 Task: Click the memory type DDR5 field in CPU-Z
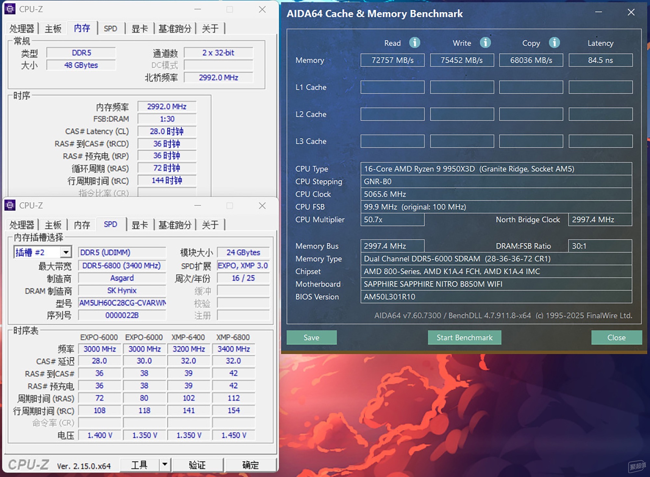(81, 53)
